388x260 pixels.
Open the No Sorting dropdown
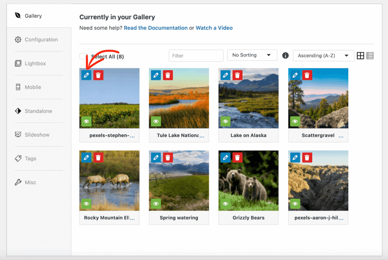[x=252, y=55]
